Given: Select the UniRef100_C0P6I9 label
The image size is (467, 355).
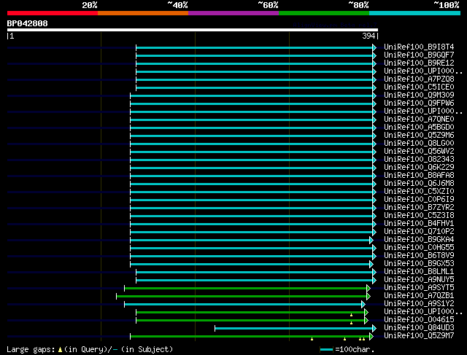Looking at the screenshot, I should pos(419,200).
